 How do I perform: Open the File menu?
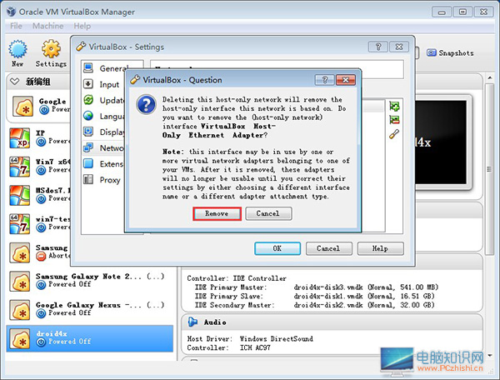point(16,26)
